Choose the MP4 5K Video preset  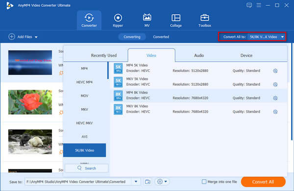pos(199,69)
